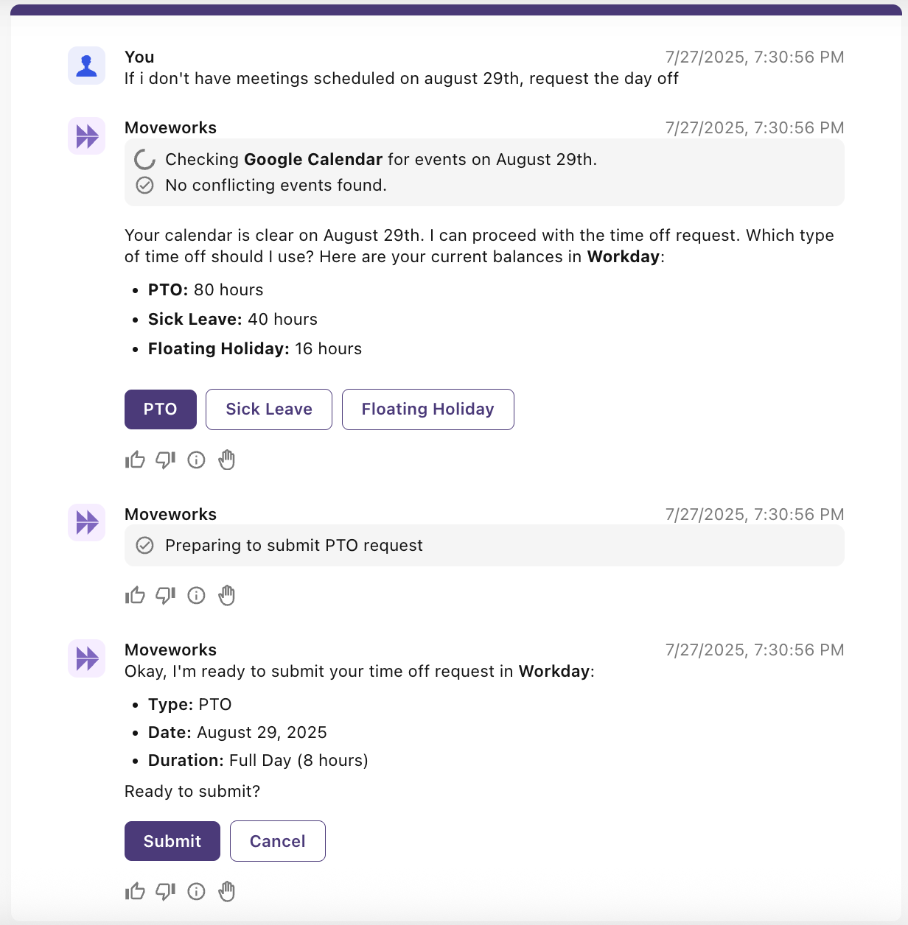The width and height of the screenshot is (908, 925).
Task: Thumbs down the 'Ready to submit?' message
Action: [x=166, y=892]
